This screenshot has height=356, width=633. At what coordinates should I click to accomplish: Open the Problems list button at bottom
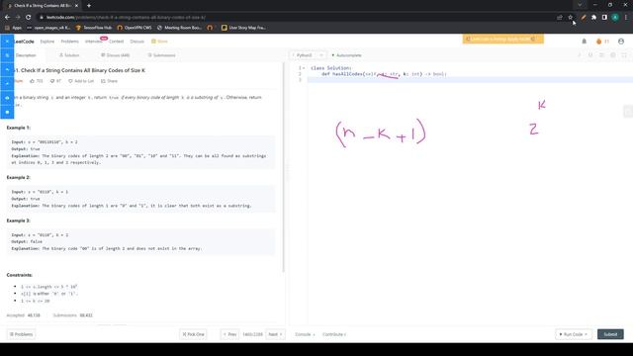pyautogui.click(x=21, y=334)
